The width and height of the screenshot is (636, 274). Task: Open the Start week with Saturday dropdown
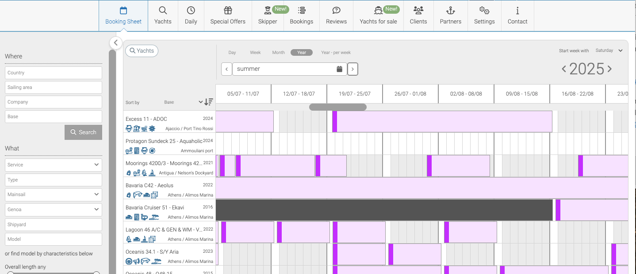609,50
